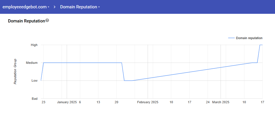Click the Reputation Group axis title

[x=15, y=72]
